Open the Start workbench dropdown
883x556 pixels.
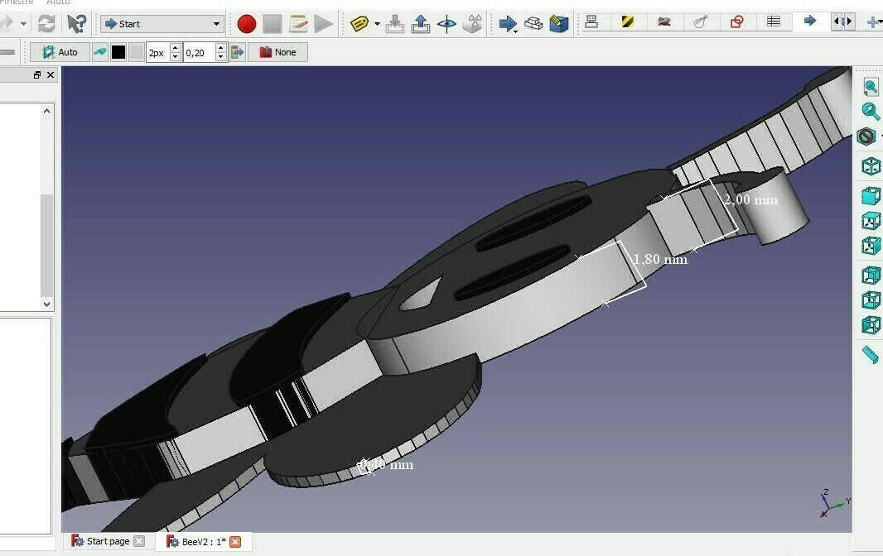click(x=162, y=24)
